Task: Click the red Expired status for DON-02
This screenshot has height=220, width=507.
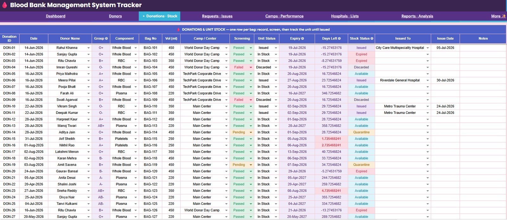Action: click(x=361, y=54)
